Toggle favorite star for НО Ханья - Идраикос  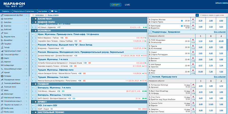tap(36, 27)
